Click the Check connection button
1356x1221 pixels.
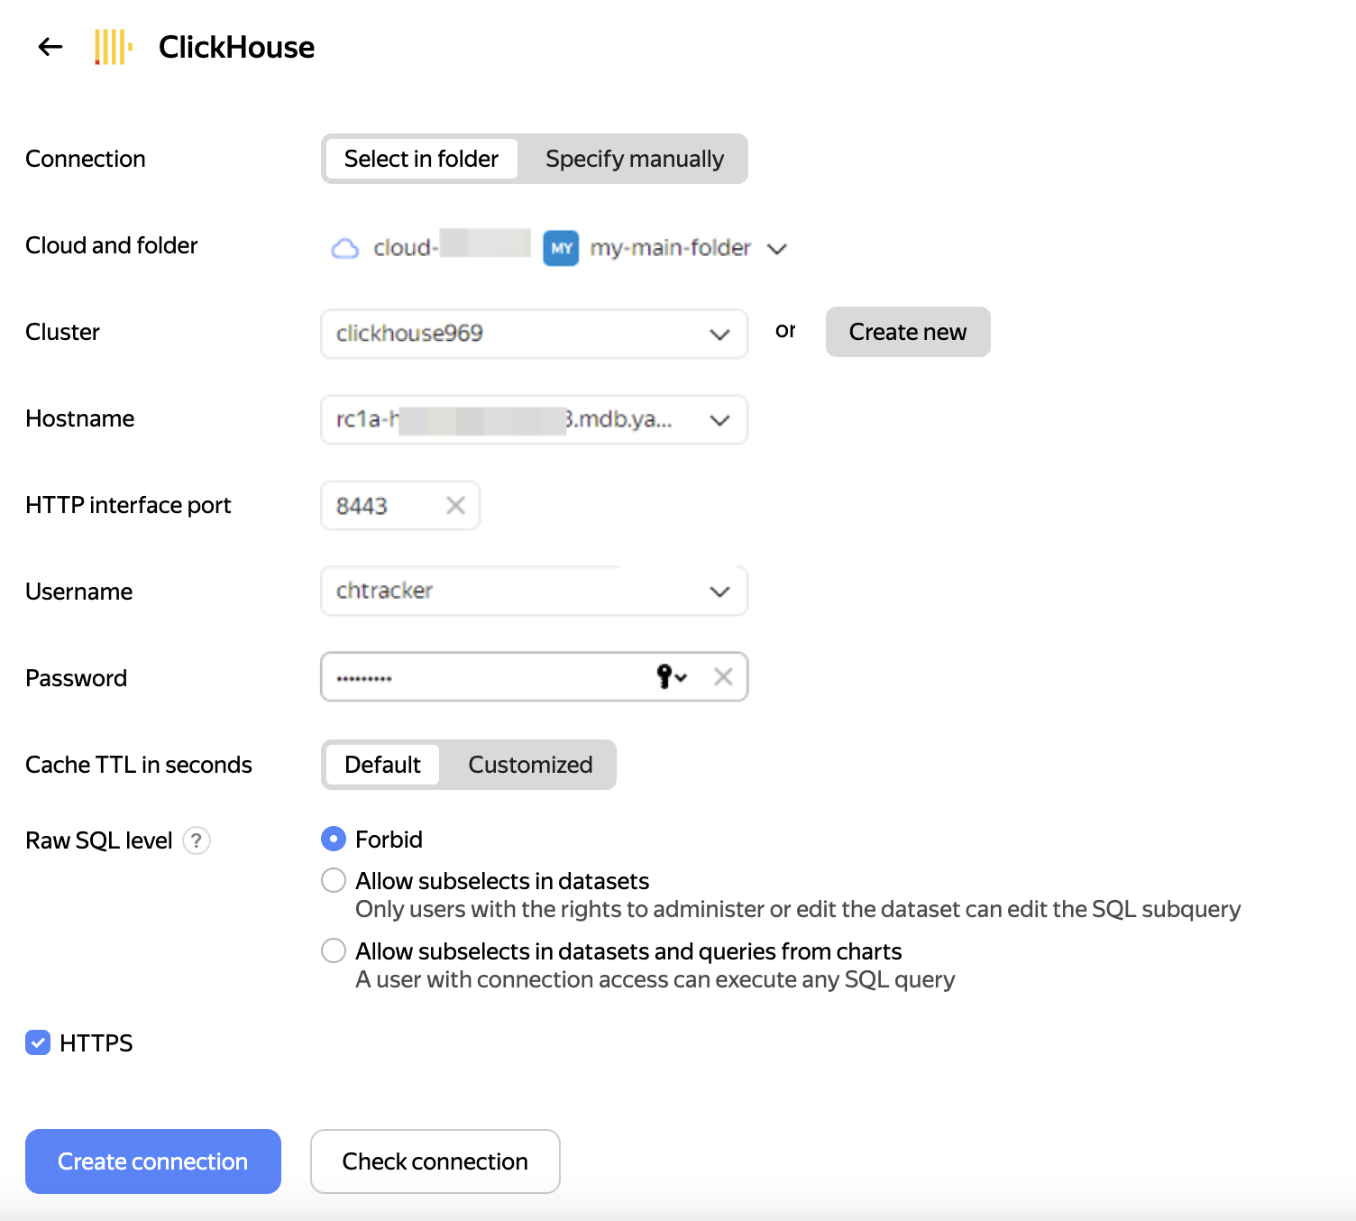point(435,1161)
